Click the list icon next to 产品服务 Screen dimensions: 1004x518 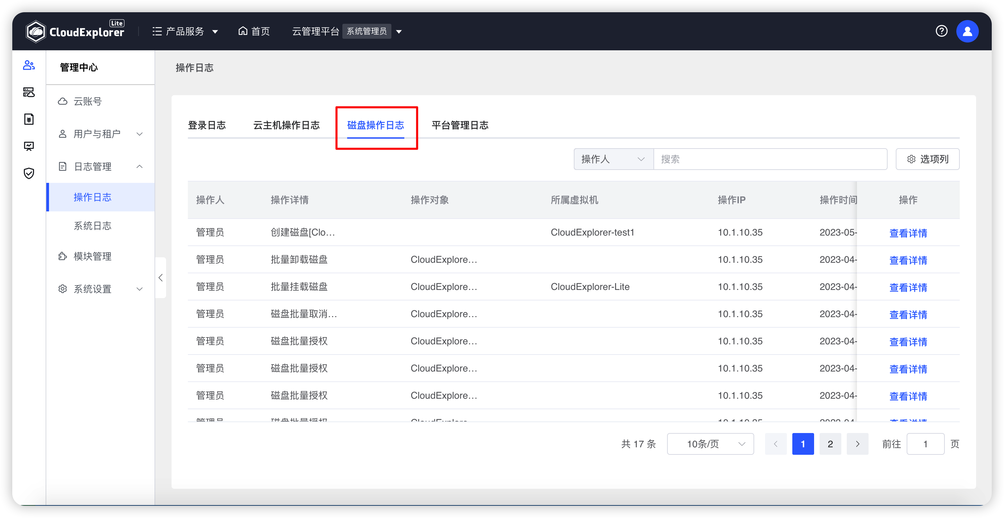coord(157,31)
